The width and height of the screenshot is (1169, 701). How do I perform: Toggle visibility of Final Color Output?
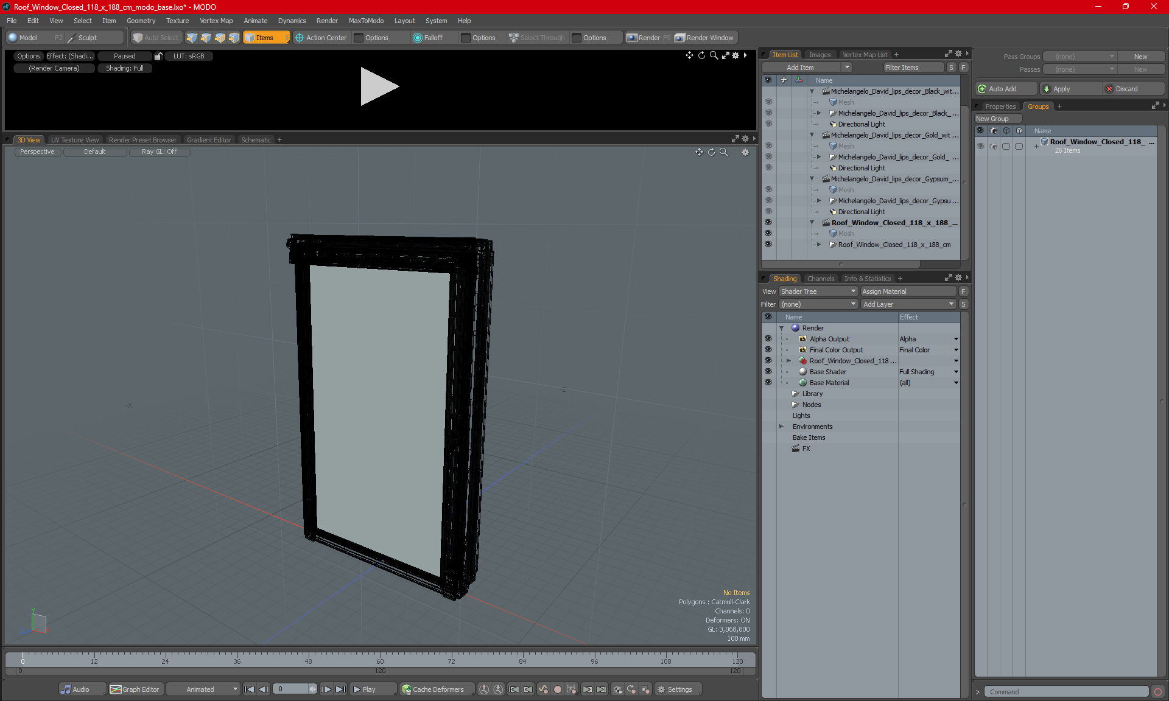pos(768,350)
